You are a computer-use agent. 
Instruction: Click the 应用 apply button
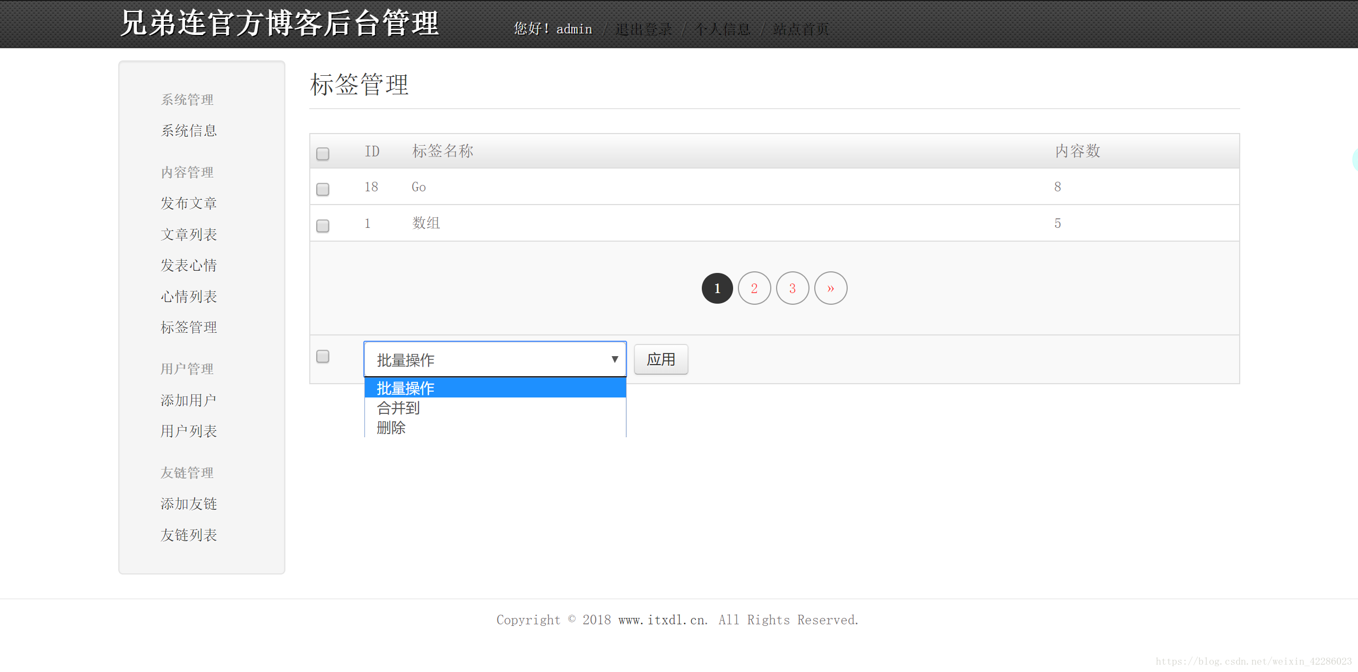[661, 359]
